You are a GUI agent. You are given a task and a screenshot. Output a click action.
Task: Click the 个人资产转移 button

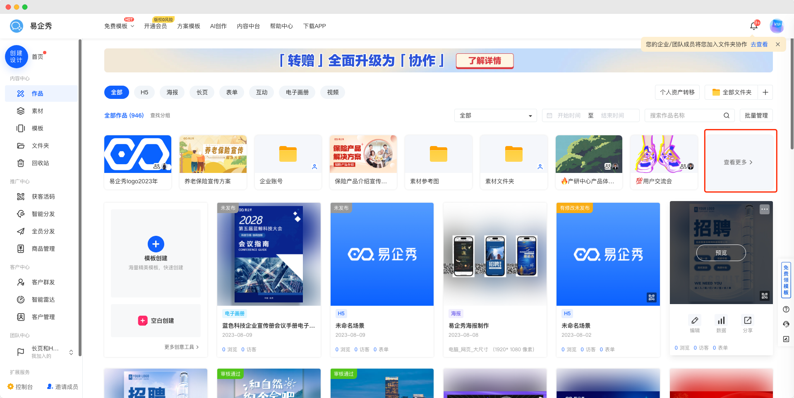click(677, 92)
